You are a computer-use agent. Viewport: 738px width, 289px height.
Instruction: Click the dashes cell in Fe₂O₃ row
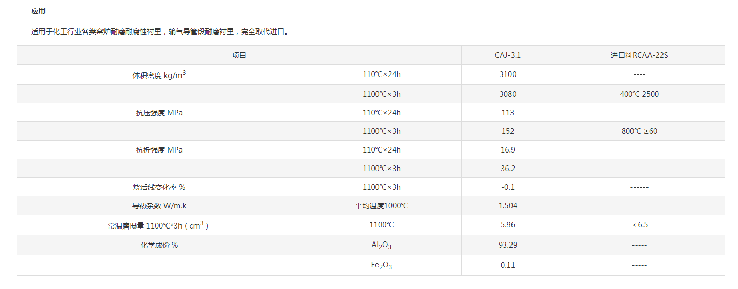(x=639, y=265)
